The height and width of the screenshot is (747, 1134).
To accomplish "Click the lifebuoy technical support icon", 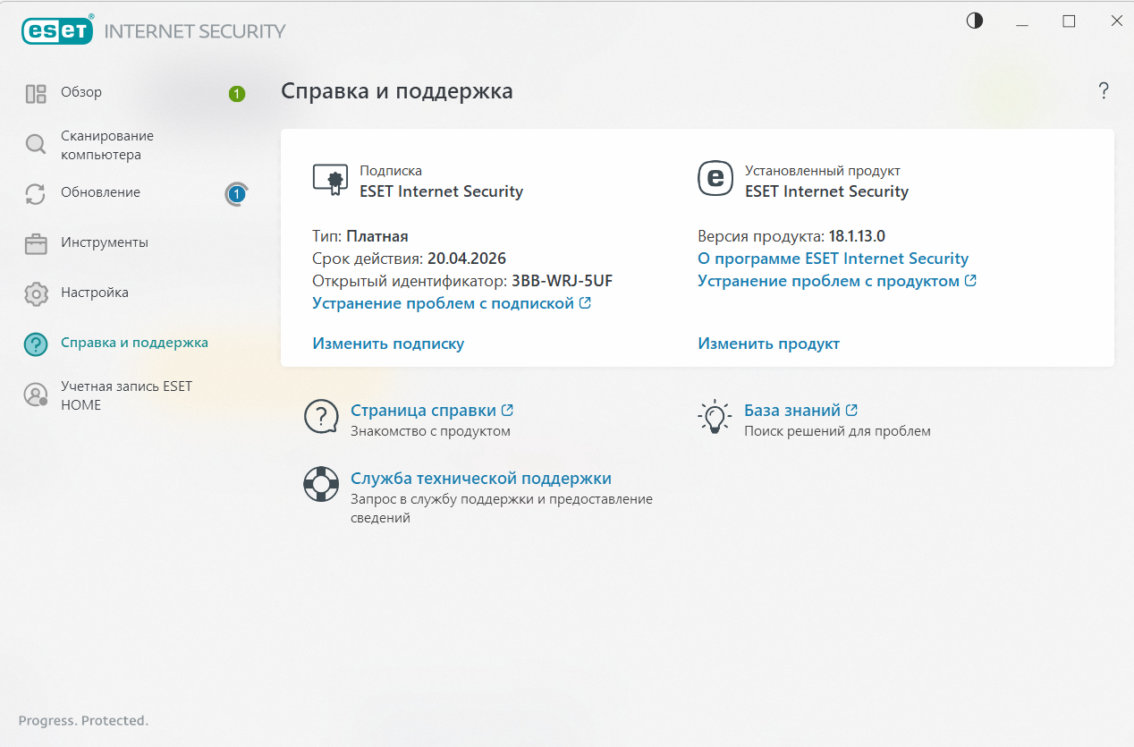I will pos(321,485).
